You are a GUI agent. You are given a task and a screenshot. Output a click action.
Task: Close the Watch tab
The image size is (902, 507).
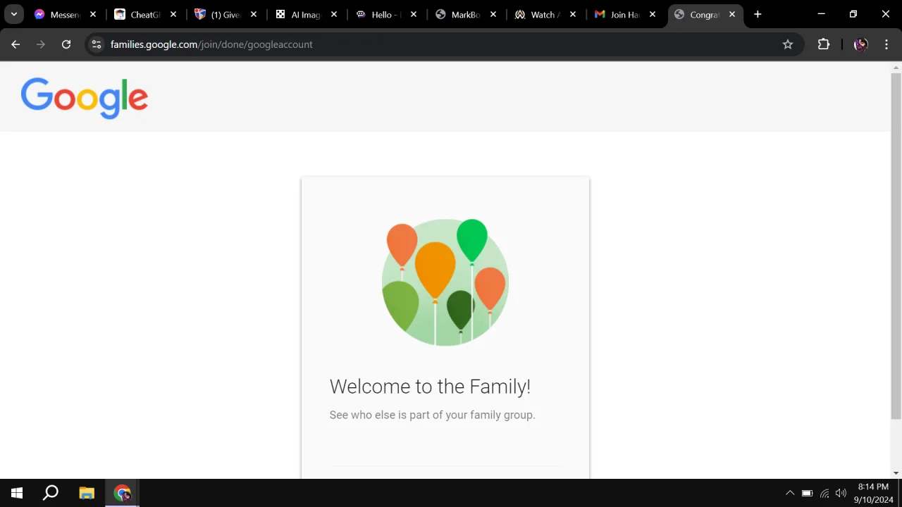[x=573, y=14]
